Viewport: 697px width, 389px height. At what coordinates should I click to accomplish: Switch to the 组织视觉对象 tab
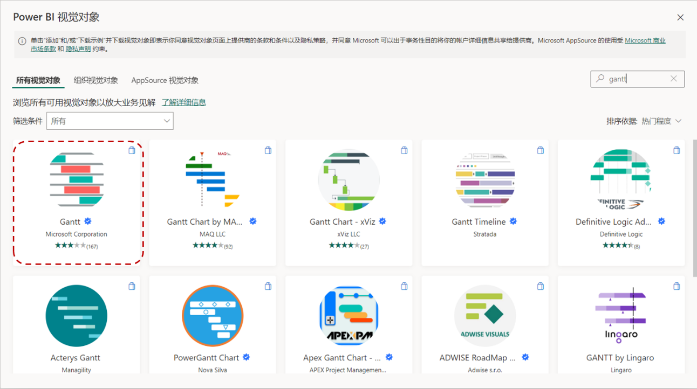click(x=96, y=80)
